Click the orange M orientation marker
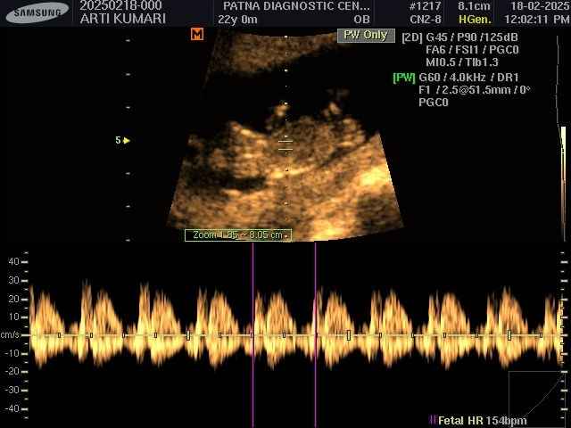 197,35
